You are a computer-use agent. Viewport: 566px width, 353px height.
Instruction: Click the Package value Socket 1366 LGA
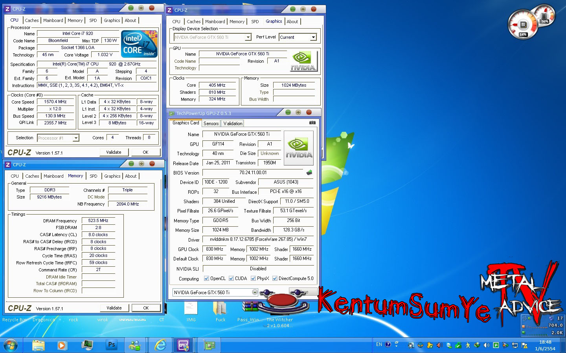77,48
